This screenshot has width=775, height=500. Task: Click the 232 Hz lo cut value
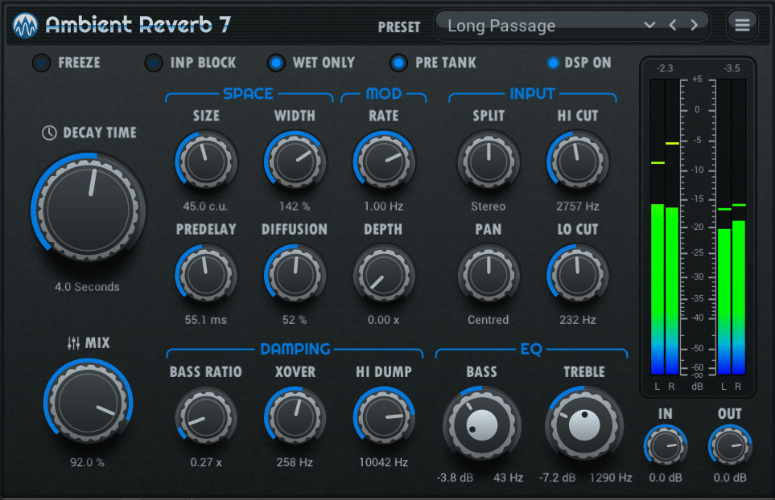tap(577, 320)
